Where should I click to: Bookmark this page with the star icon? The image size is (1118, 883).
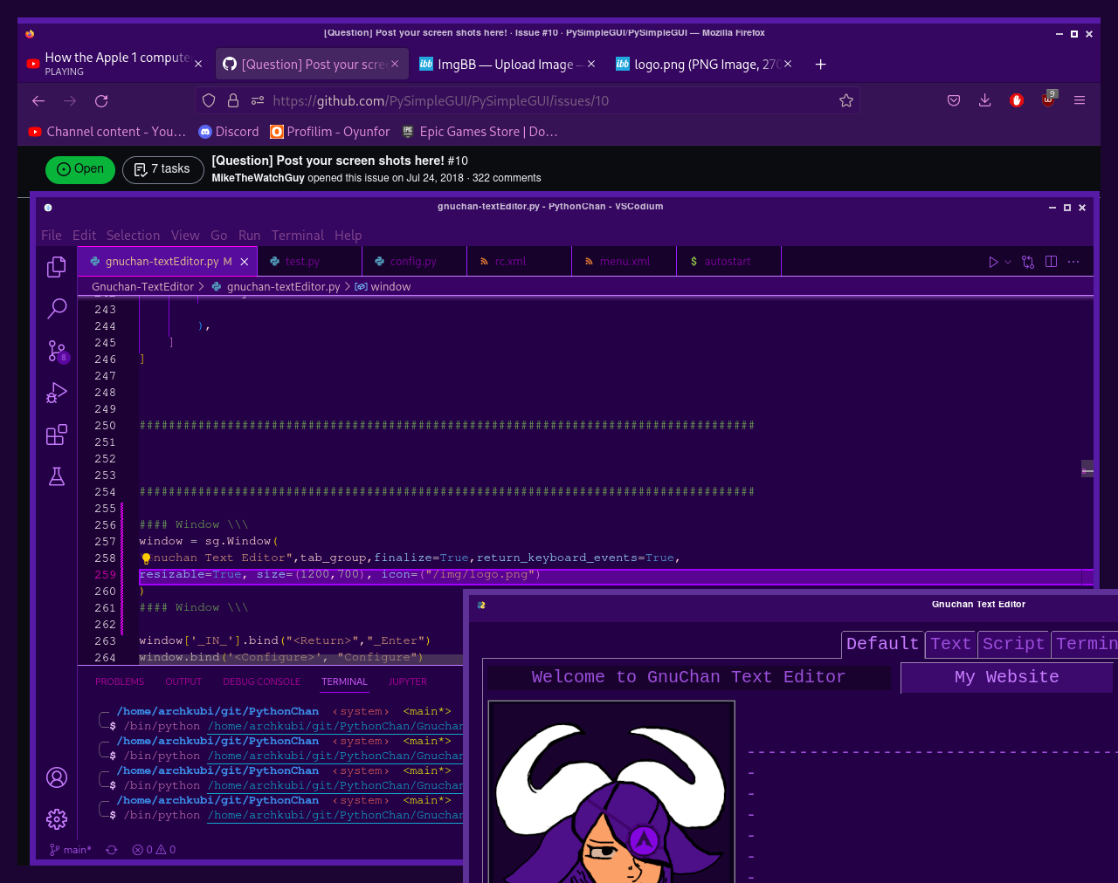845,101
